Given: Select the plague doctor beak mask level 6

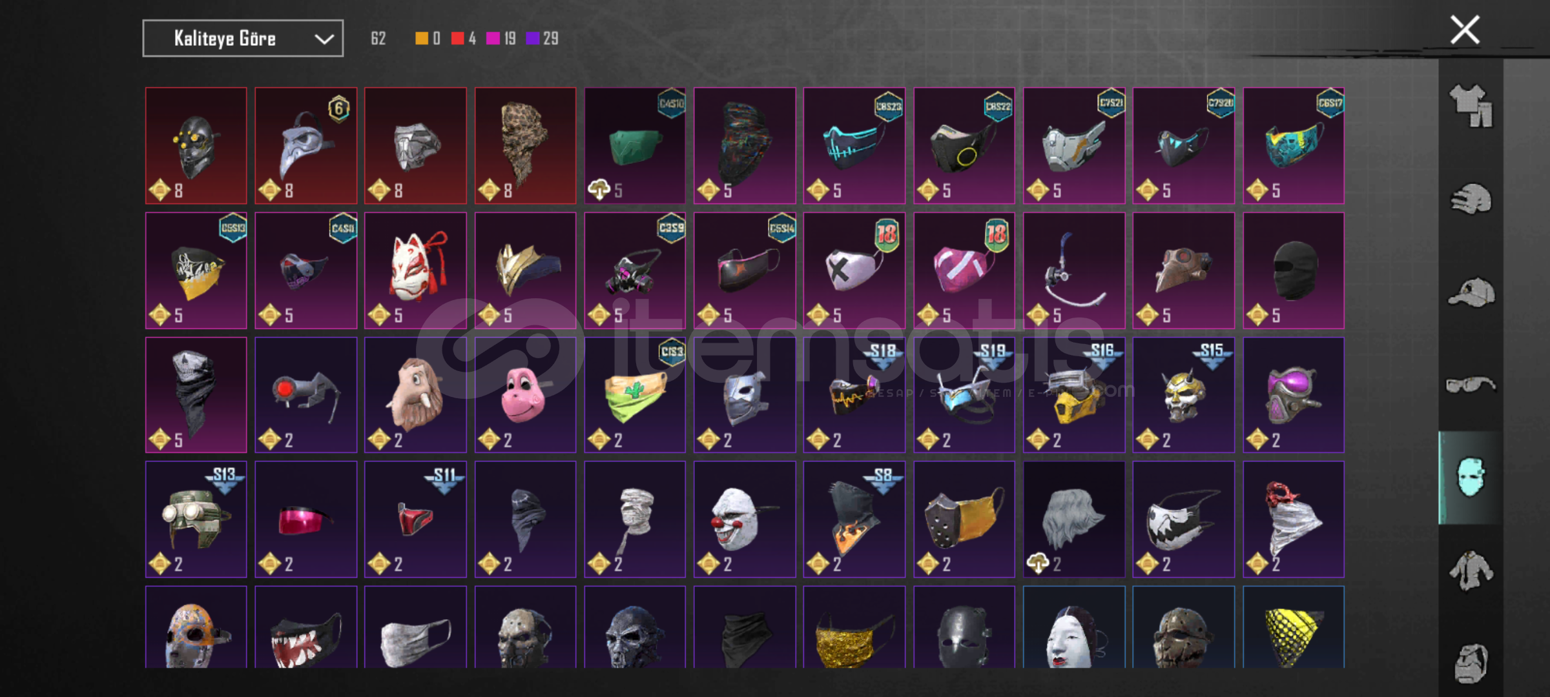Looking at the screenshot, I should (305, 146).
